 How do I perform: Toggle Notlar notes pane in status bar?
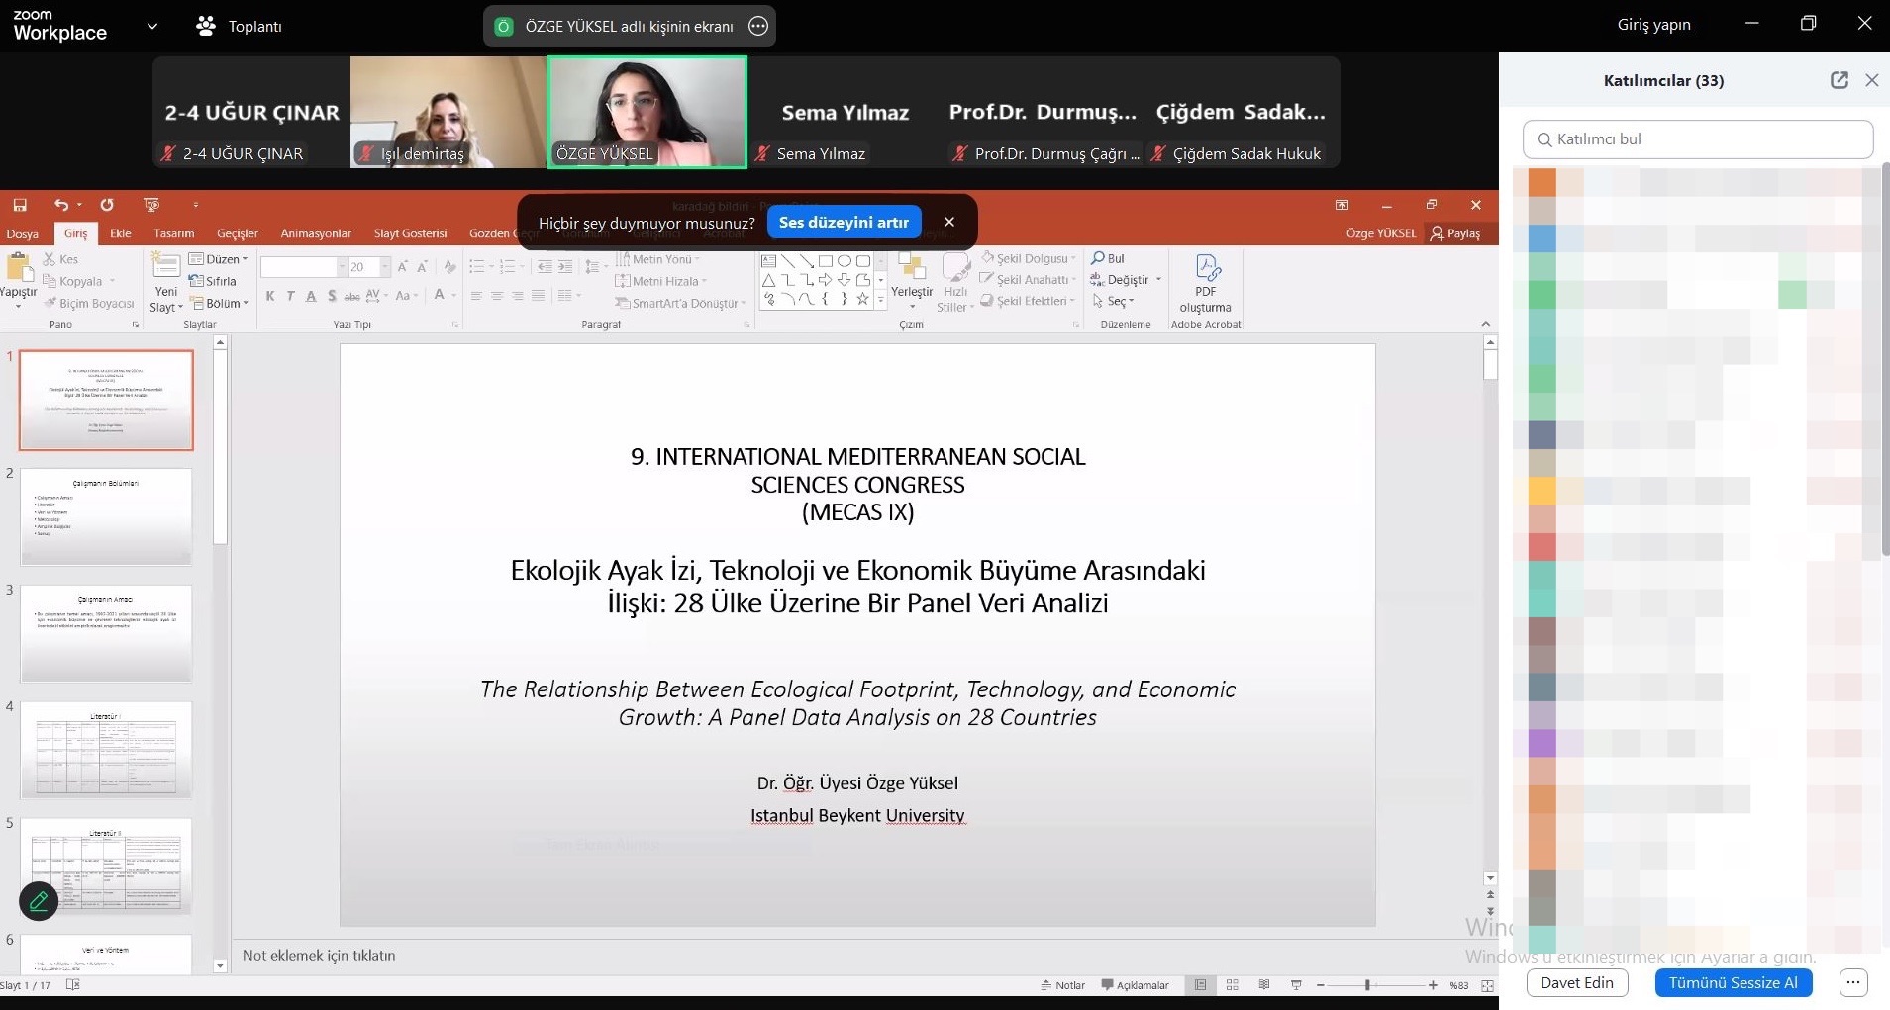[1062, 985]
